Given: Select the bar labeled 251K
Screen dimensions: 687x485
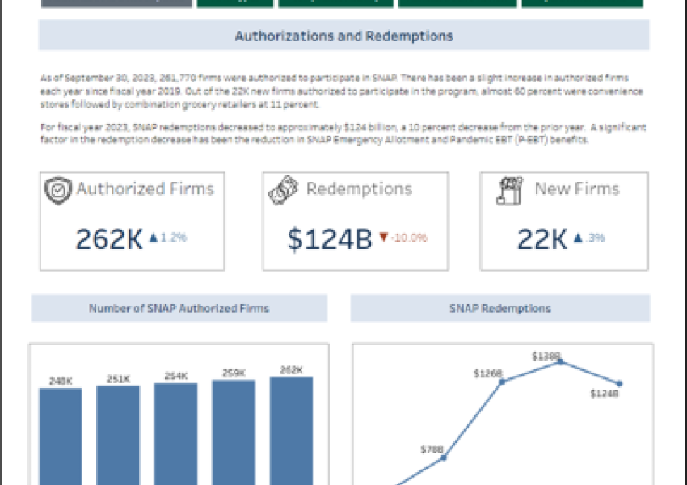Looking at the screenshot, I should [118, 436].
